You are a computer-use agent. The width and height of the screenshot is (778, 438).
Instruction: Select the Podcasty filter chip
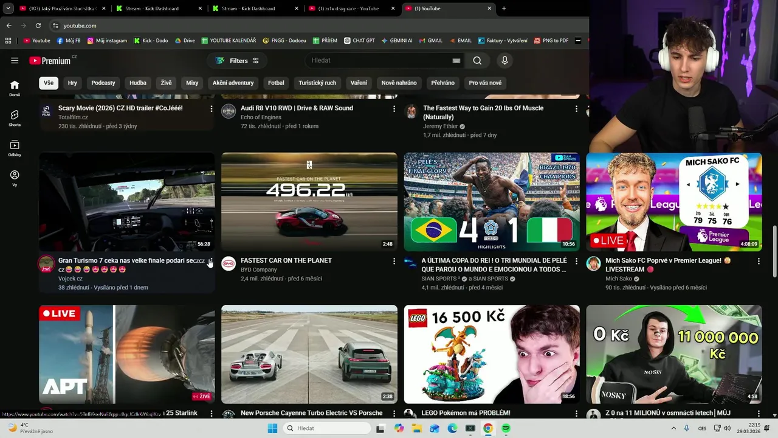(103, 83)
